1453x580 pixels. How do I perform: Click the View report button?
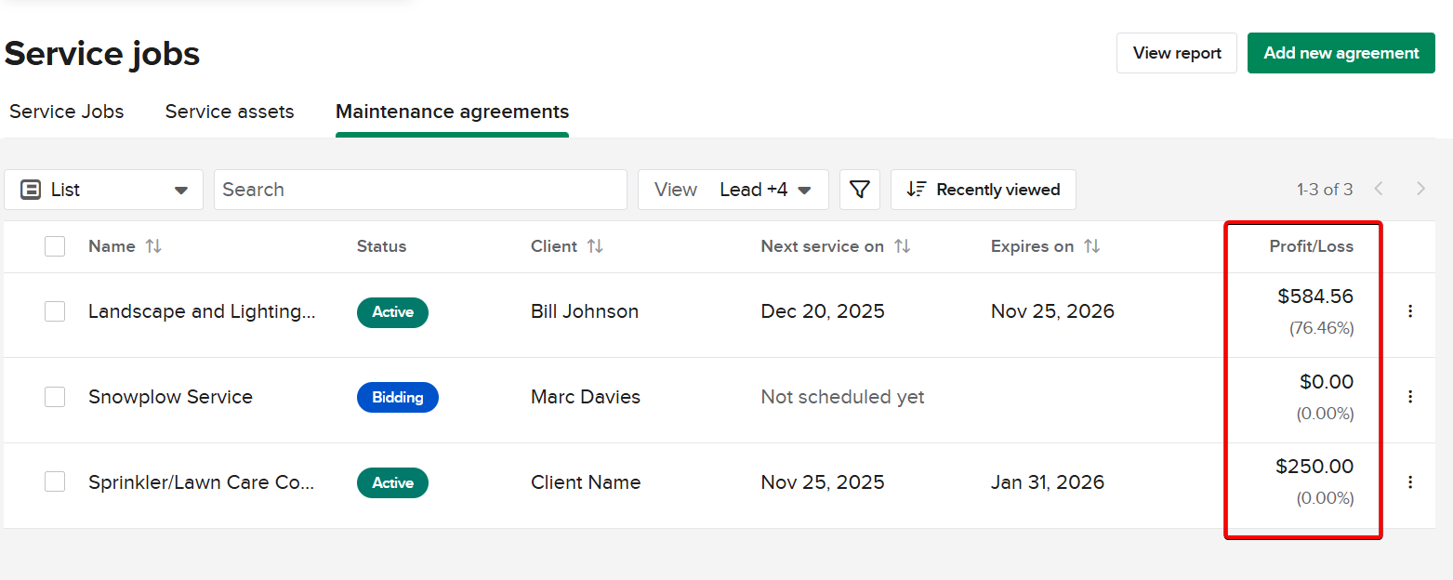[1176, 53]
